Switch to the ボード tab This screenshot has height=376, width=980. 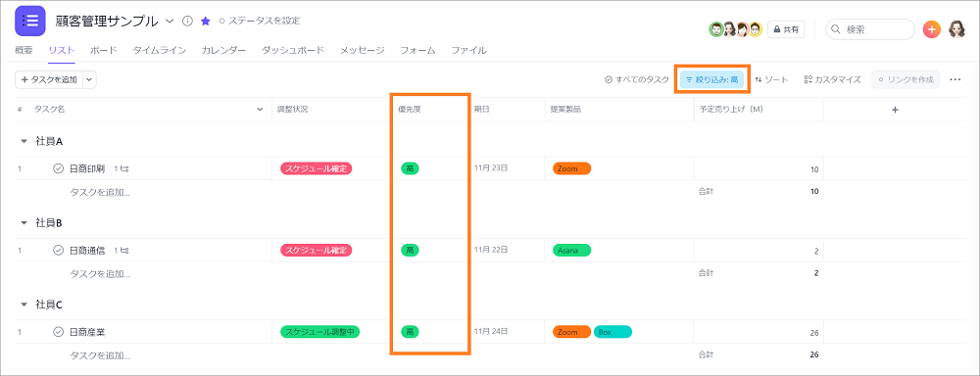click(103, 51)
